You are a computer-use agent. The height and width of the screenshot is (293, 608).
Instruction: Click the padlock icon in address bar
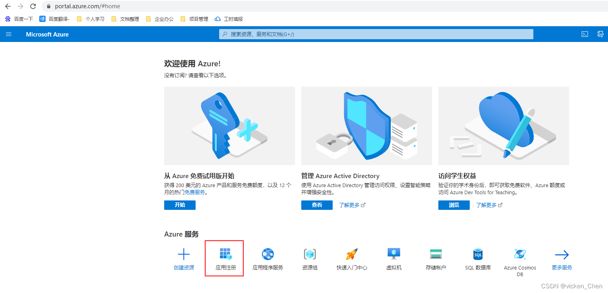pyautogui.click(x=49, y=6)
